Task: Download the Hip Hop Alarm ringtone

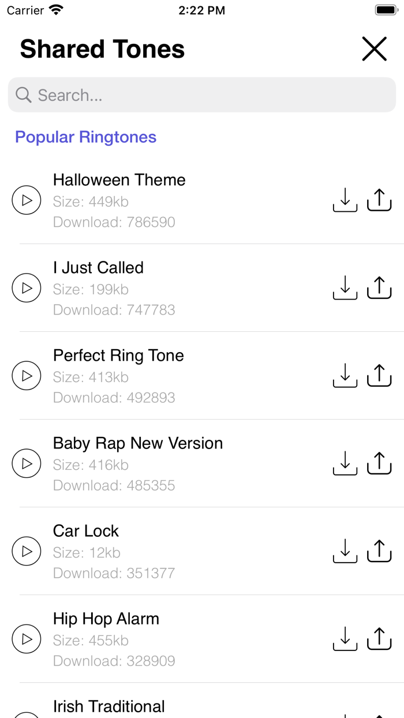Action: [345, 638]
